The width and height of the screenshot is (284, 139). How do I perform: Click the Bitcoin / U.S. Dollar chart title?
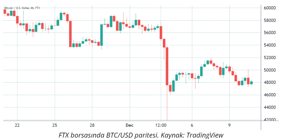[x=22, y=8]
